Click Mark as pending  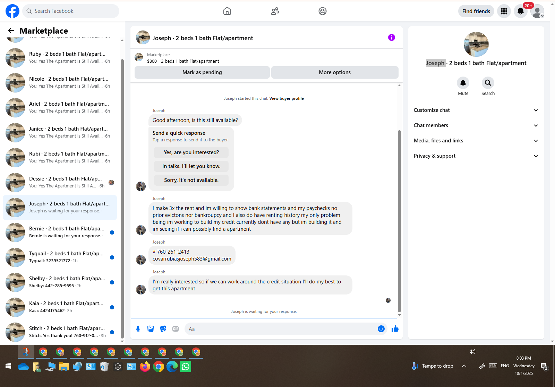point(202,72)
